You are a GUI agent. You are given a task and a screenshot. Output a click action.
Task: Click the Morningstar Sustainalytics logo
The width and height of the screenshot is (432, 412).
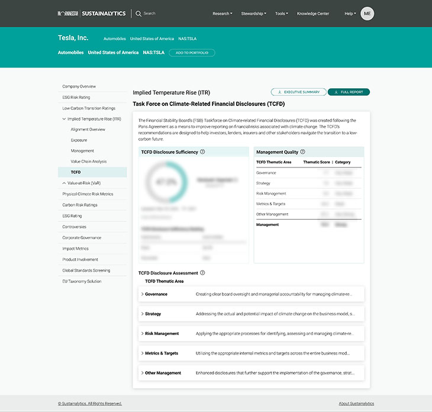click(92, 13)
